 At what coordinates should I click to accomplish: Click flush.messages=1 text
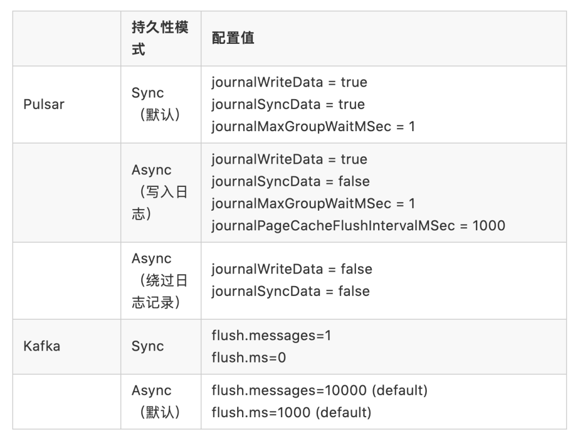point(271,335)
